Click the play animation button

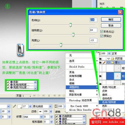pos(39,95)
